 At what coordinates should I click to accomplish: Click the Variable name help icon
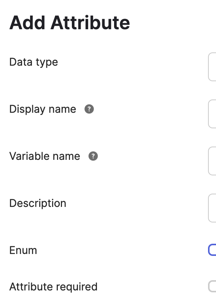pos(93,156)
